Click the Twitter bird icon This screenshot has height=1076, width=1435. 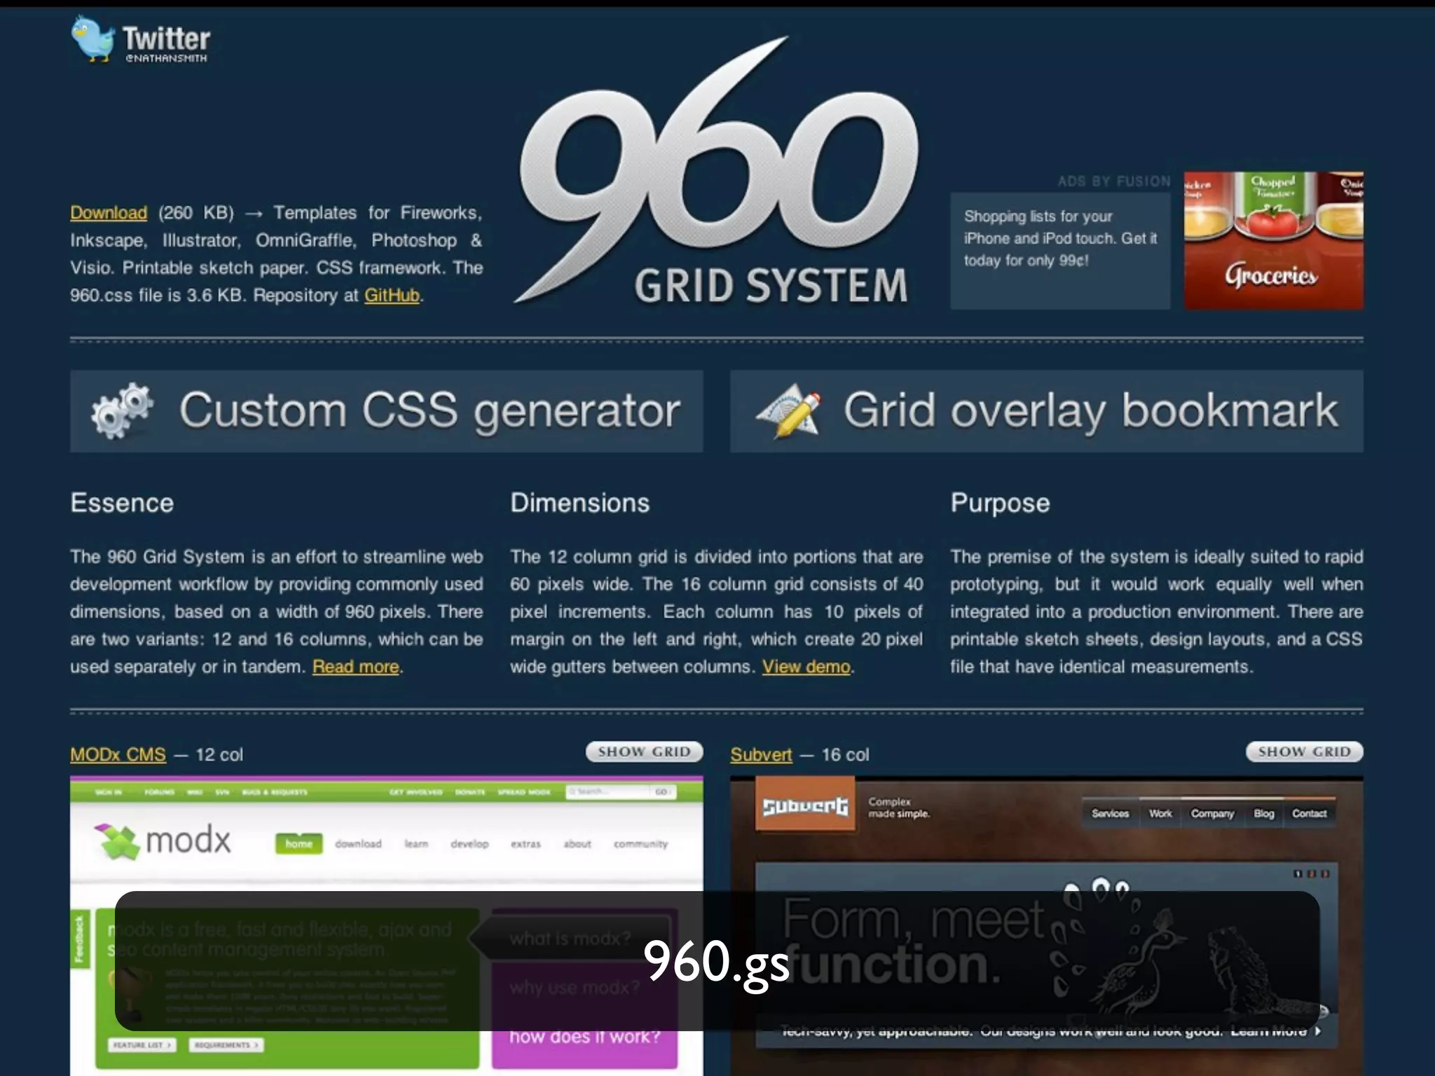point(92,39)
